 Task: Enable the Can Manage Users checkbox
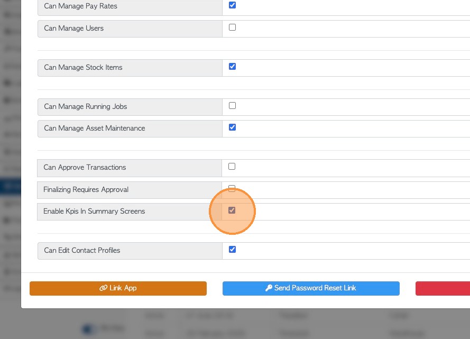[232, 28]
